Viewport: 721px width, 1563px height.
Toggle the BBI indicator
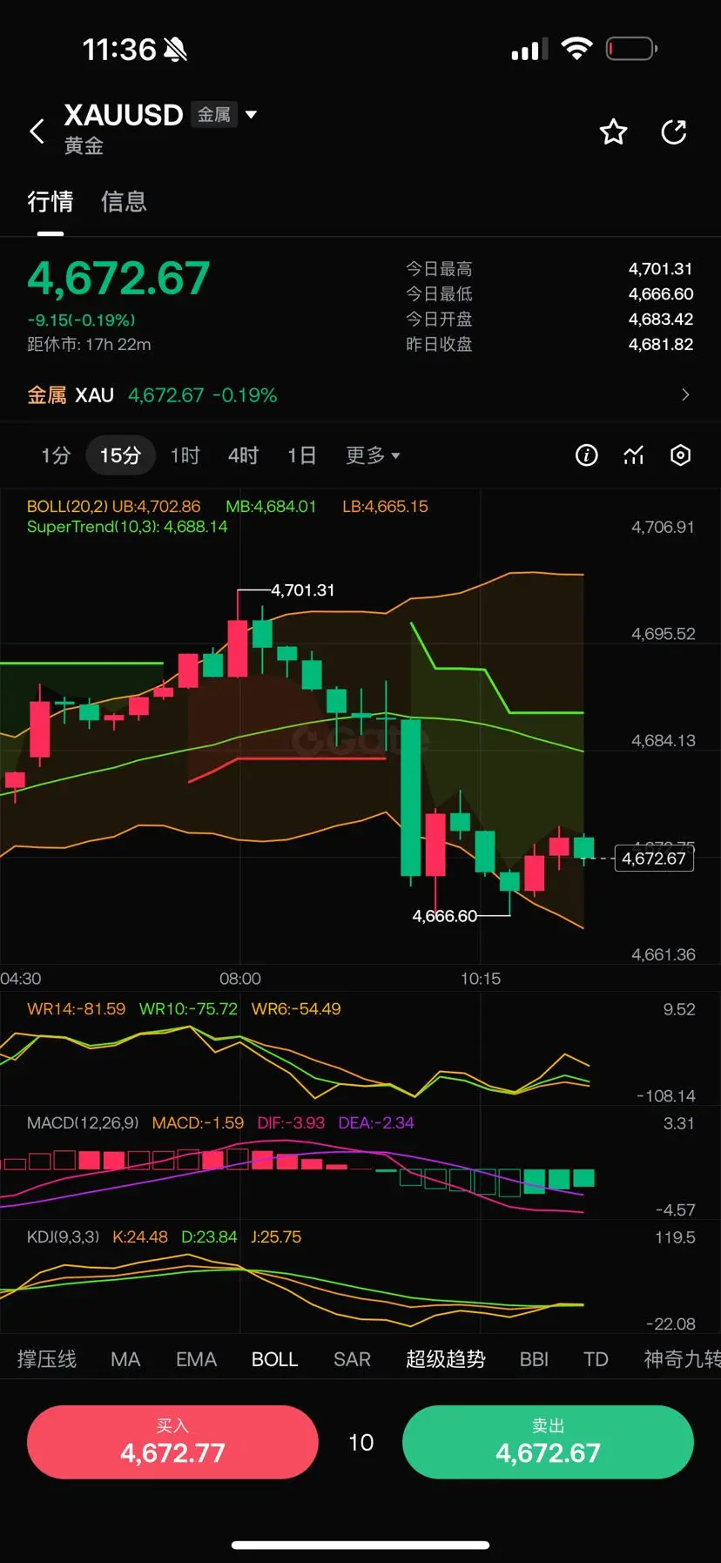pyautogui.click(x=534, y=1359)
